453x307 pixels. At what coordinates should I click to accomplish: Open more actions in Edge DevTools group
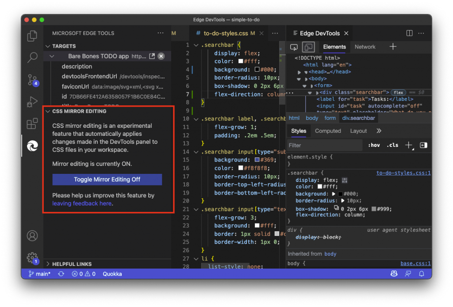pyautogui.click(x=421, y=33)
